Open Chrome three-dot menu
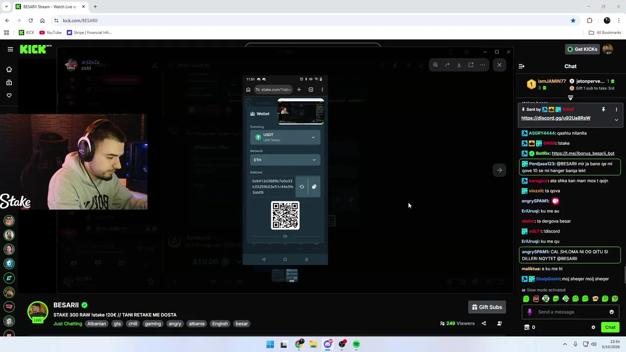 619,21
